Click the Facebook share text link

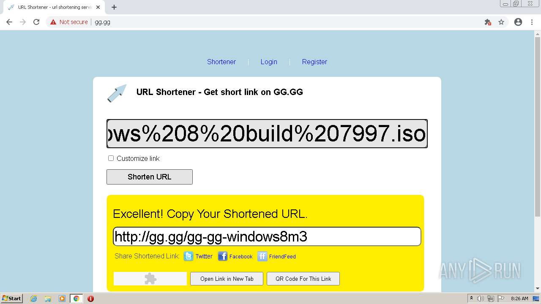[241, 256]
